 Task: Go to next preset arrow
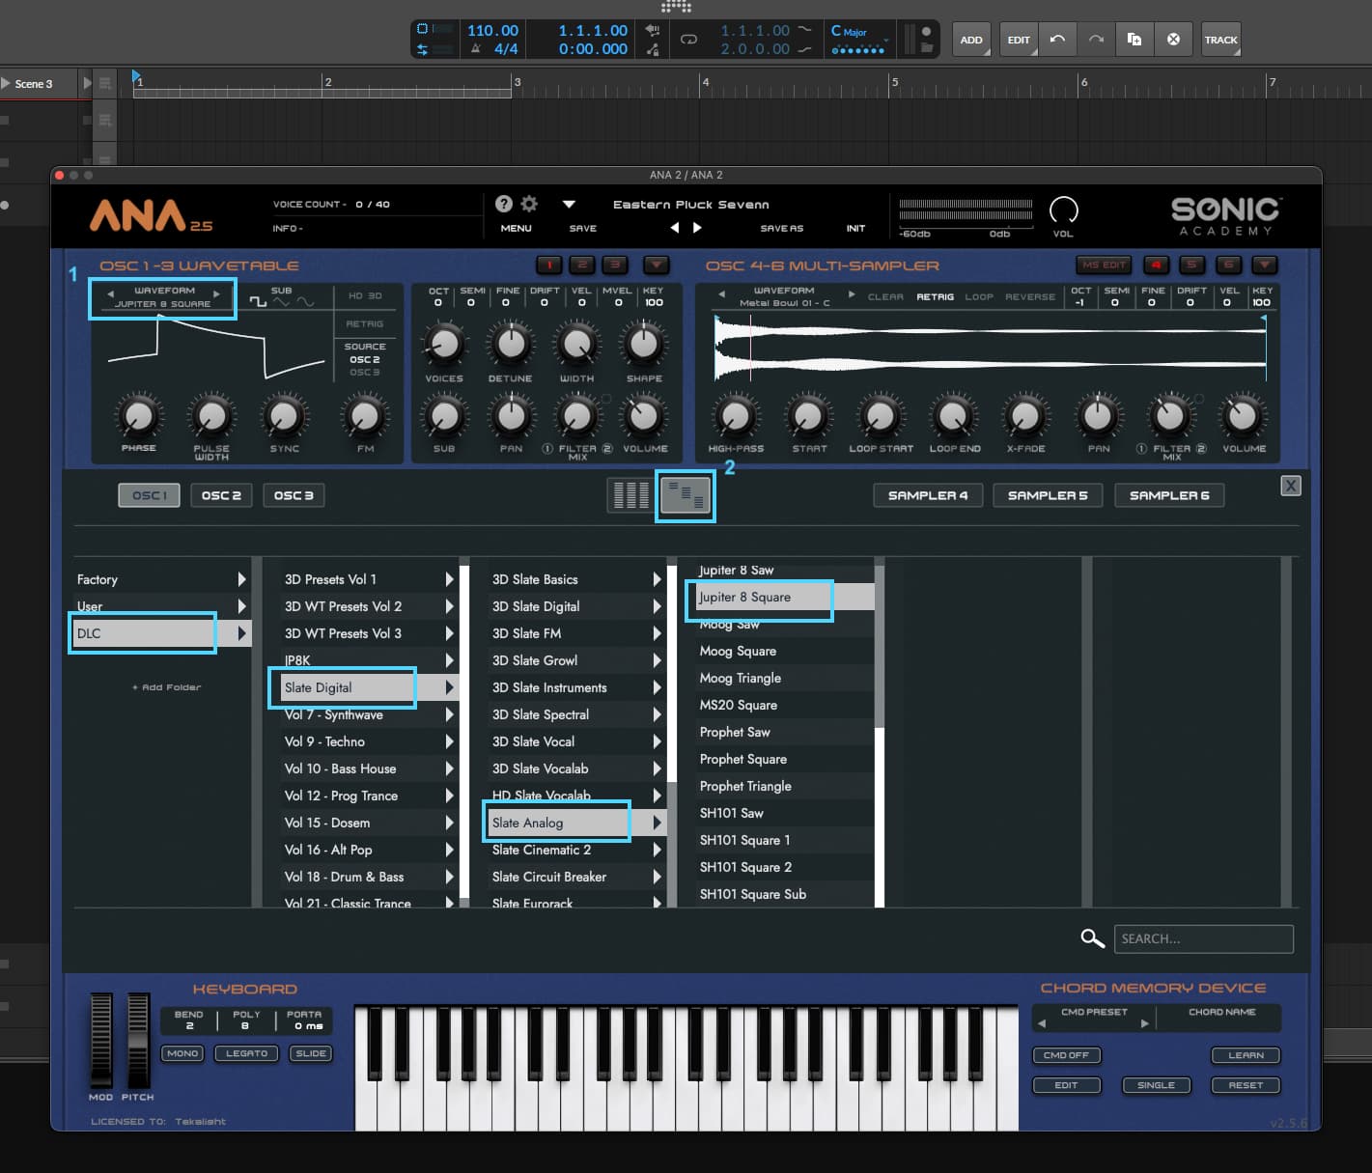697,228
